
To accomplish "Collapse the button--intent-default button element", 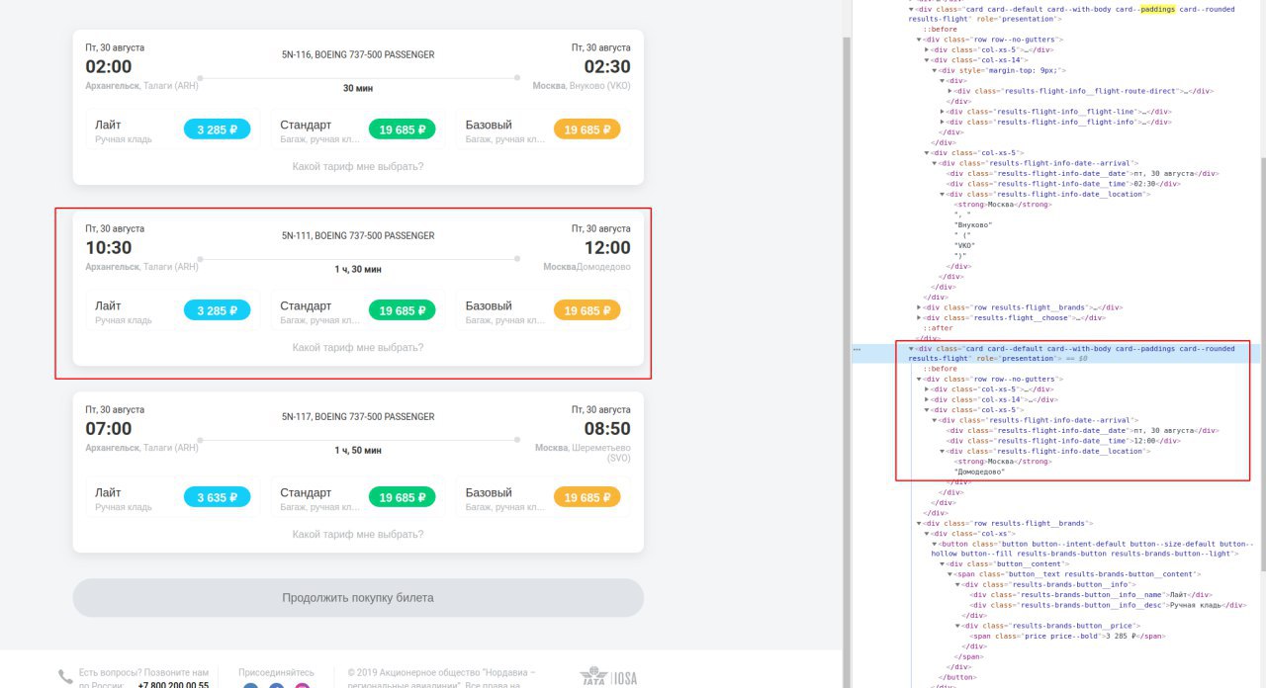I will pyautogui.click(x=935, y=544).
